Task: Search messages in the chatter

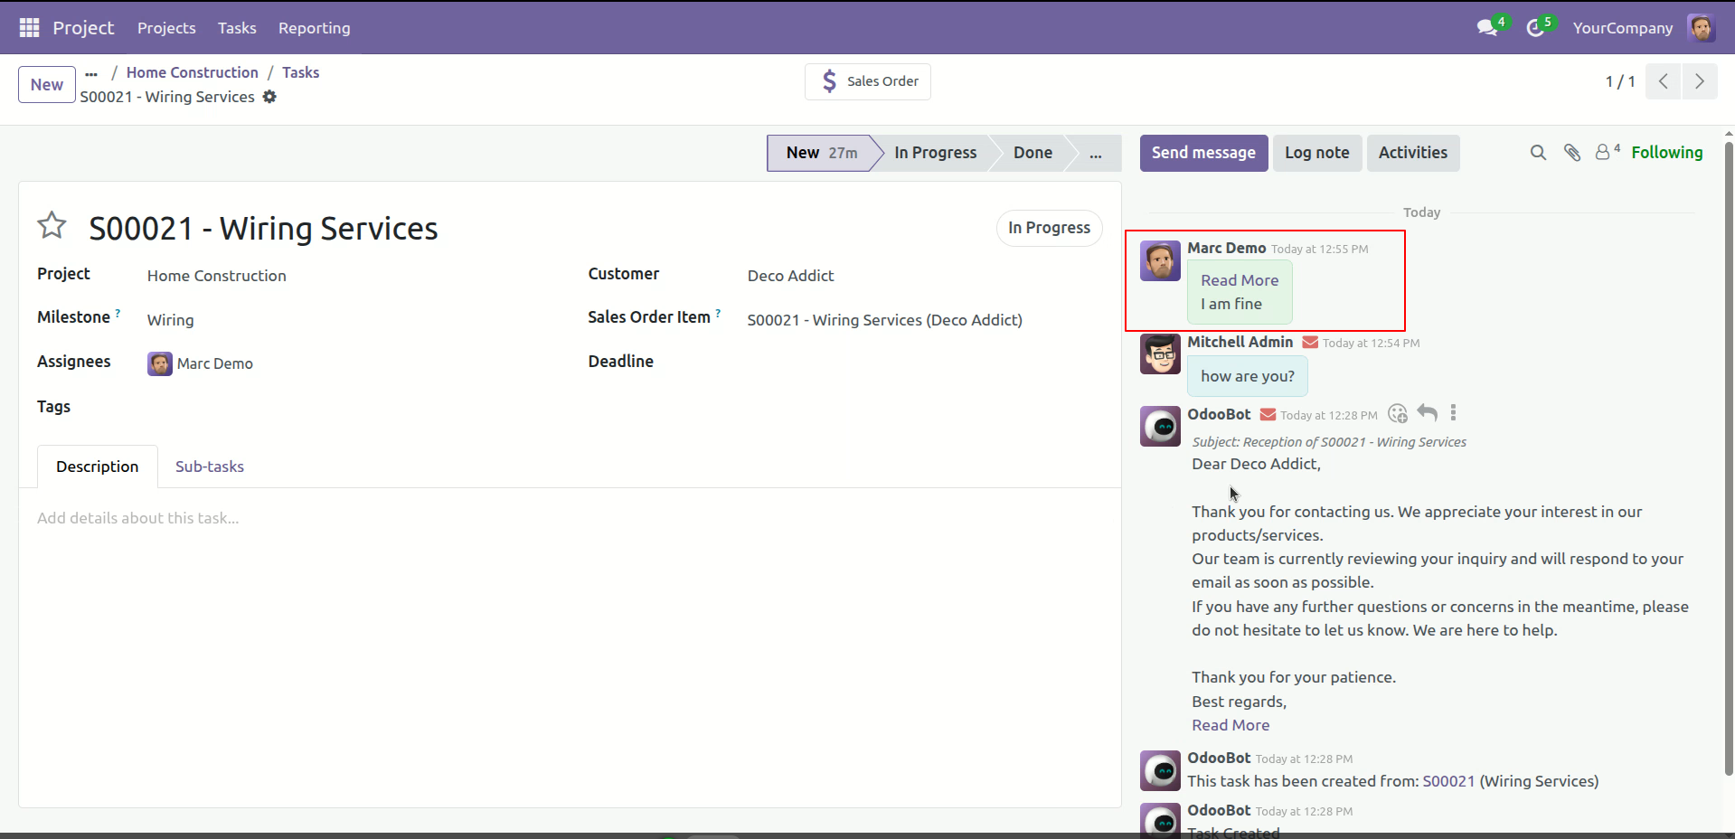Action: point(1538,153)
